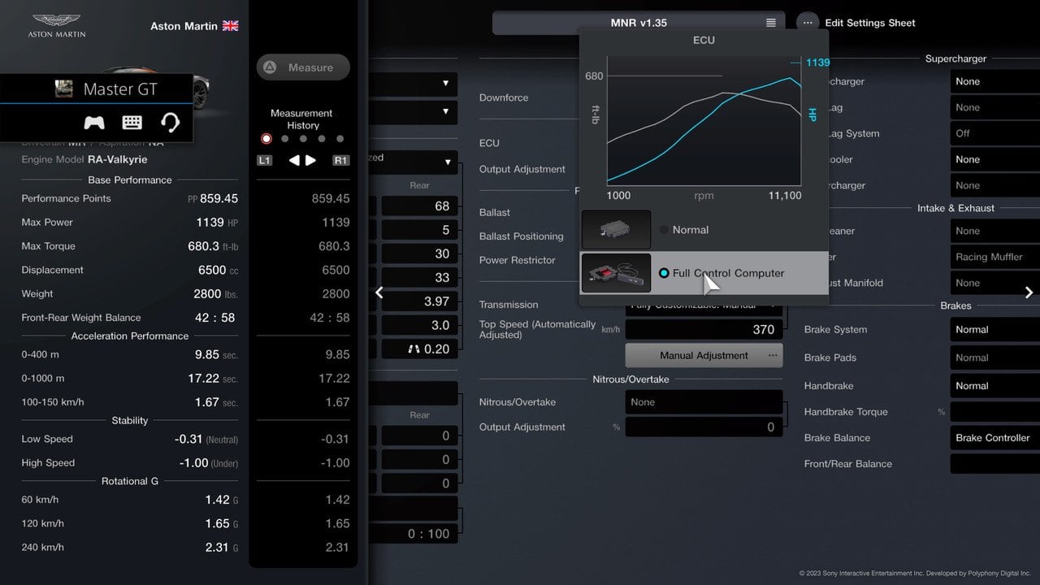Click the R1 button icon
Image resolution: width=1040 pixels, height=585 pixels.
(x=341, y=161)
